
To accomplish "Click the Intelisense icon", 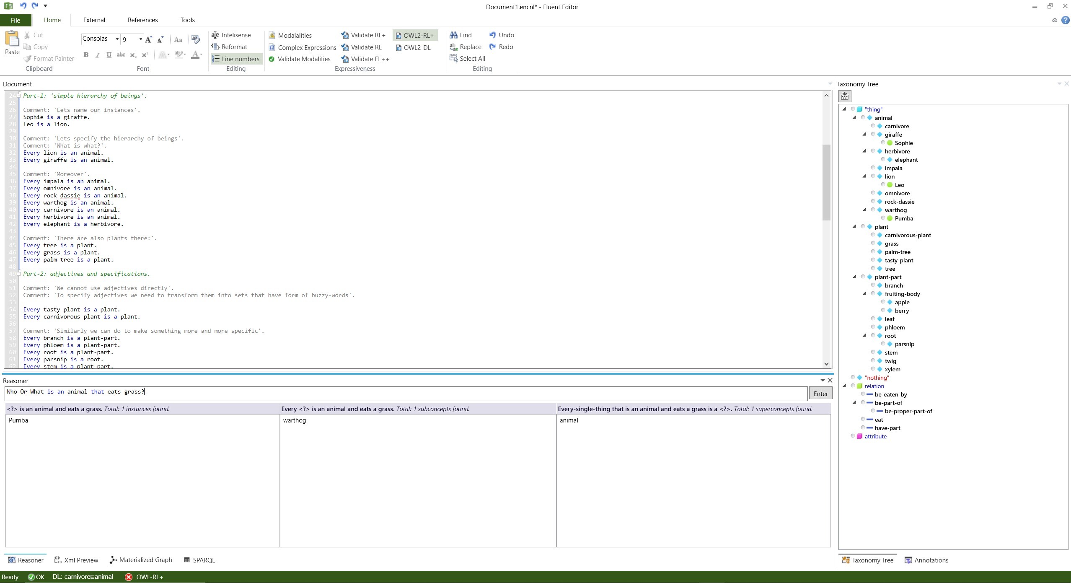I will tap(215, 35).
